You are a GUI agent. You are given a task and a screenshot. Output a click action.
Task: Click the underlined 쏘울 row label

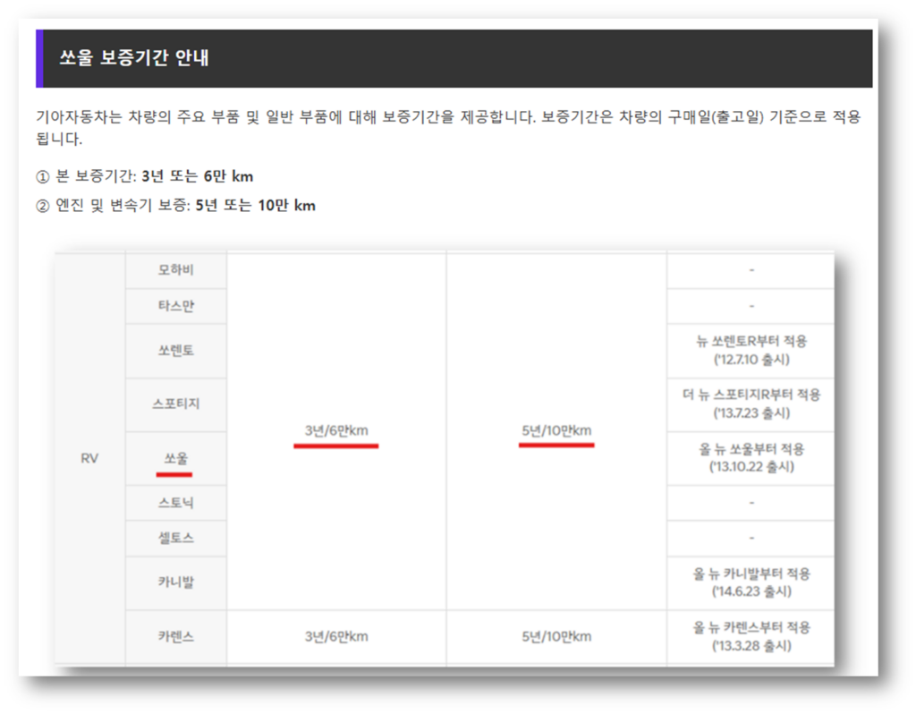tap(176, 459)
